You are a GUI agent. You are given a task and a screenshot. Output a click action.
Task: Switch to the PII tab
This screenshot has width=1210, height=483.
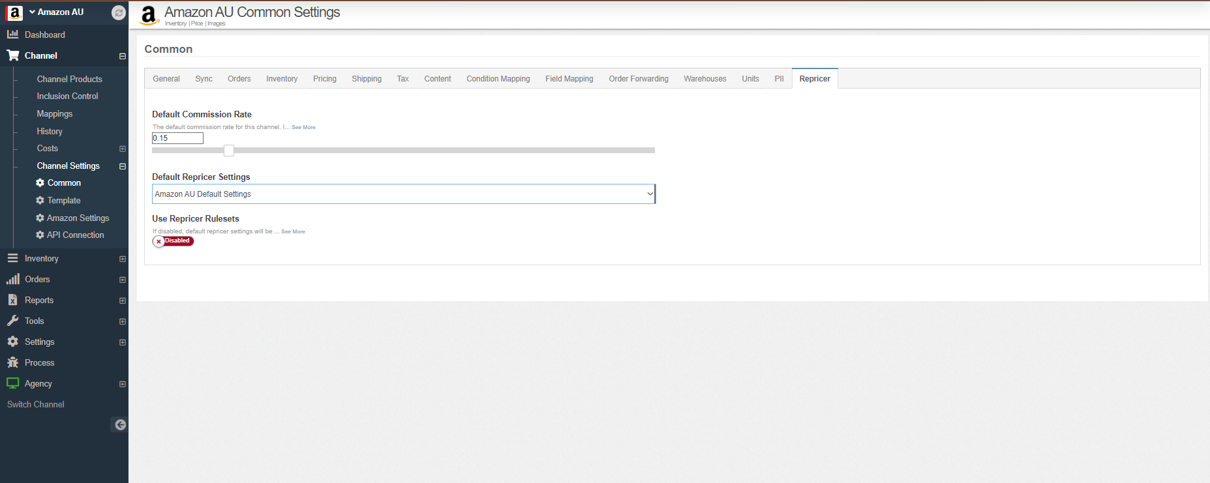[x=779, y=79]
